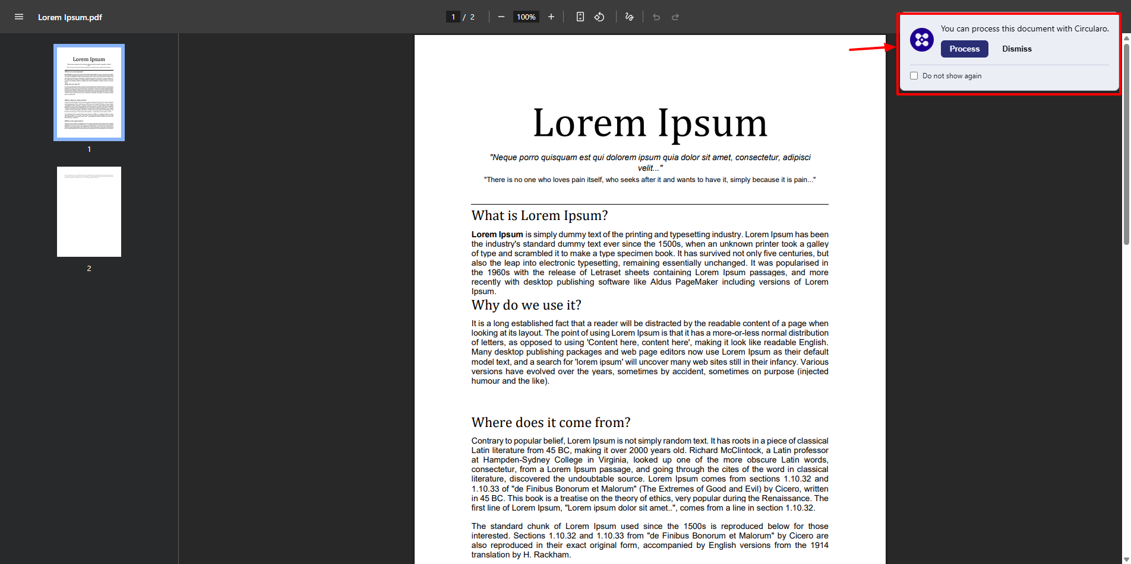This screenshot has width=1131, height=564.
Task: Click the zoom in plus icon
Action: pos(551,17)
